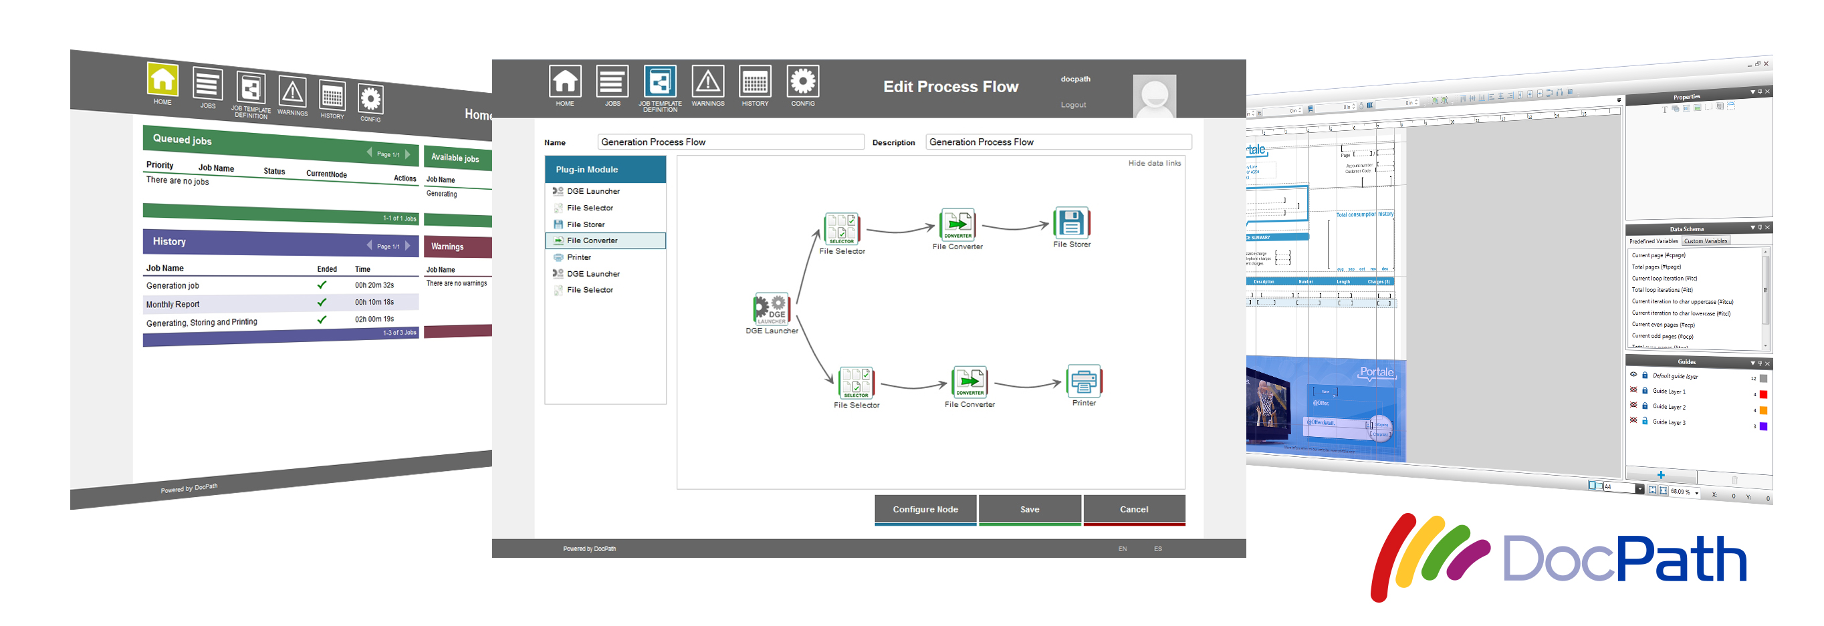The width and height of the screenshot is (1824, 626).
Task: Select the upper File Converter node in the flow
Action: tap(957, 224)
